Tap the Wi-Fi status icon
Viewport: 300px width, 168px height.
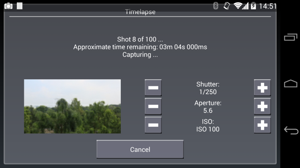(x=238, y=6)
